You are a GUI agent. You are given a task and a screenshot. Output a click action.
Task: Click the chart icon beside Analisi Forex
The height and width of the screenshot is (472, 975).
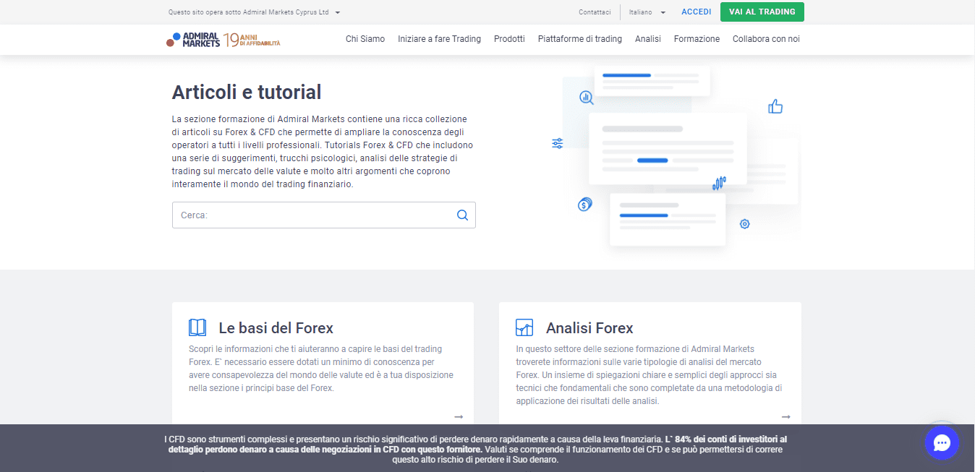(524, 327)
